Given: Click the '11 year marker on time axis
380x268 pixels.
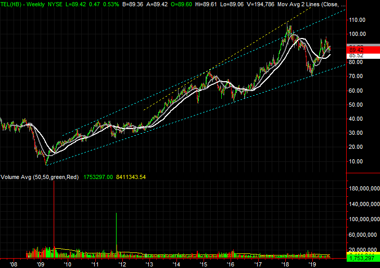Looking at the screenshot, I should tap(95, 264).
